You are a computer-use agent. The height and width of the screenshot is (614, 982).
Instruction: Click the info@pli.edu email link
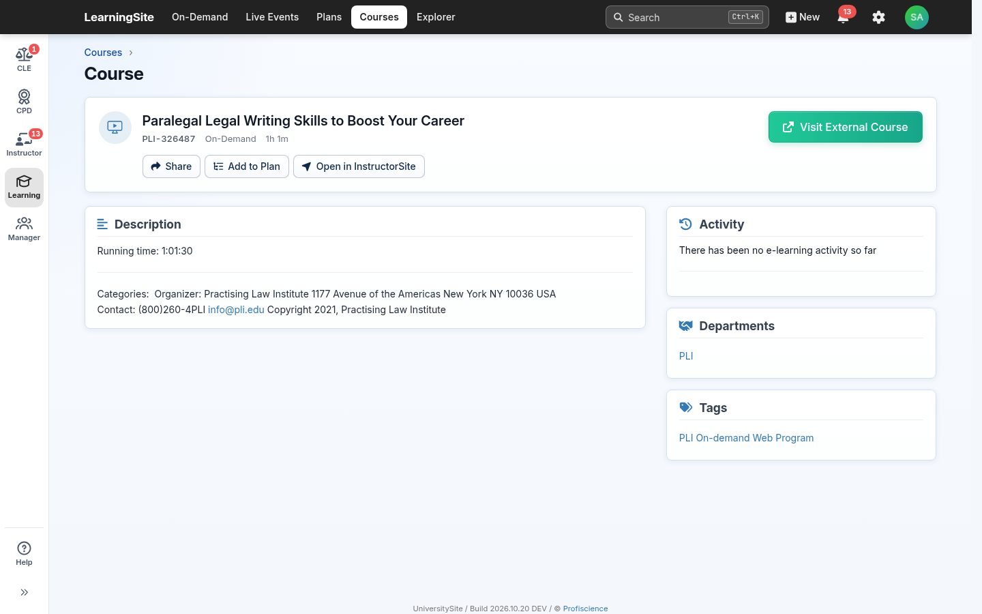236,310
